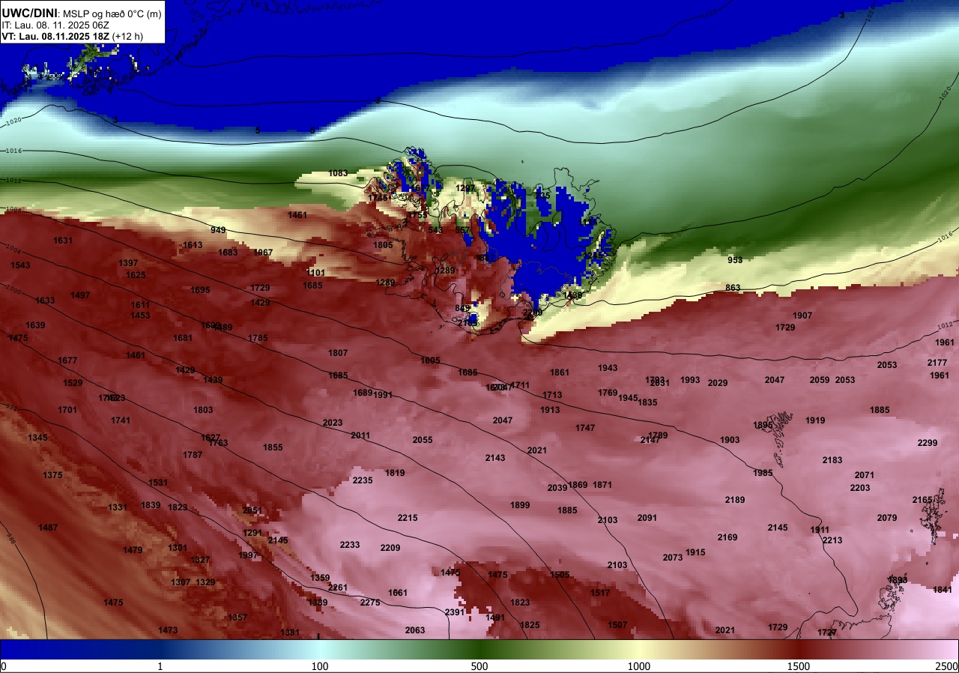Click the map value 2233
The height and width of the screenshot is (673, 959).
(x=350, y=545)
